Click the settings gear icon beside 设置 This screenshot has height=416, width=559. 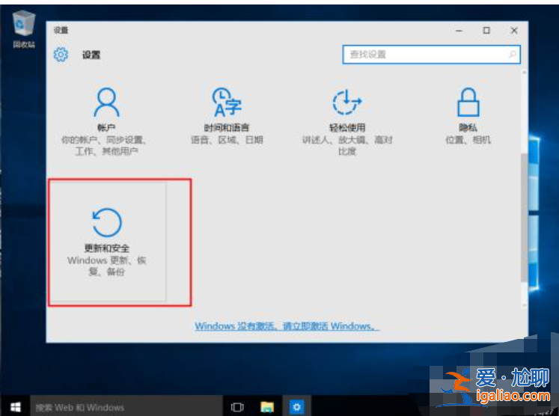point(61,55)
